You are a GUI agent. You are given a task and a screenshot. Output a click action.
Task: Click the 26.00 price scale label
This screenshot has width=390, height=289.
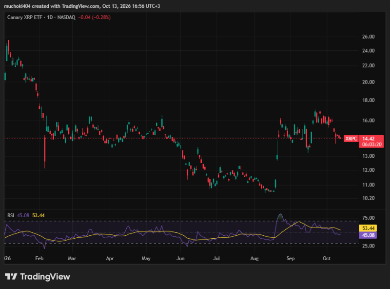369,37
